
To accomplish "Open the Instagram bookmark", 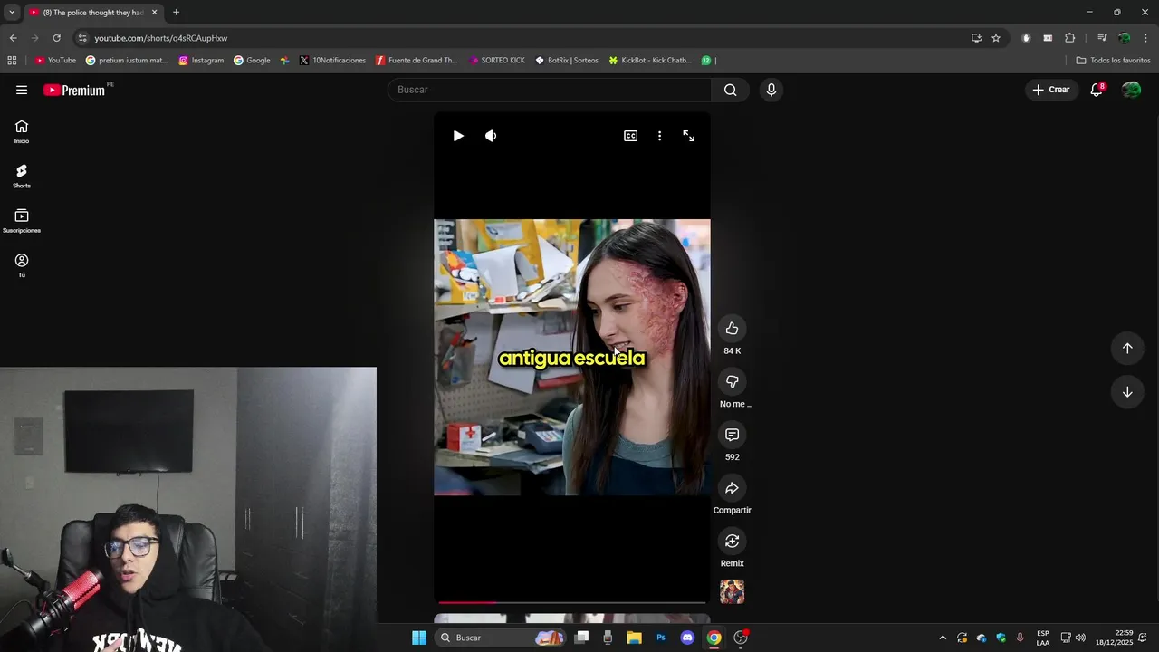I will 201,61.
